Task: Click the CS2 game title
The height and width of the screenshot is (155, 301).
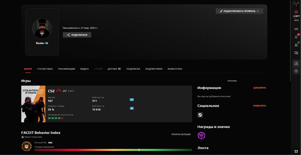Action: [x=51, y=91]
